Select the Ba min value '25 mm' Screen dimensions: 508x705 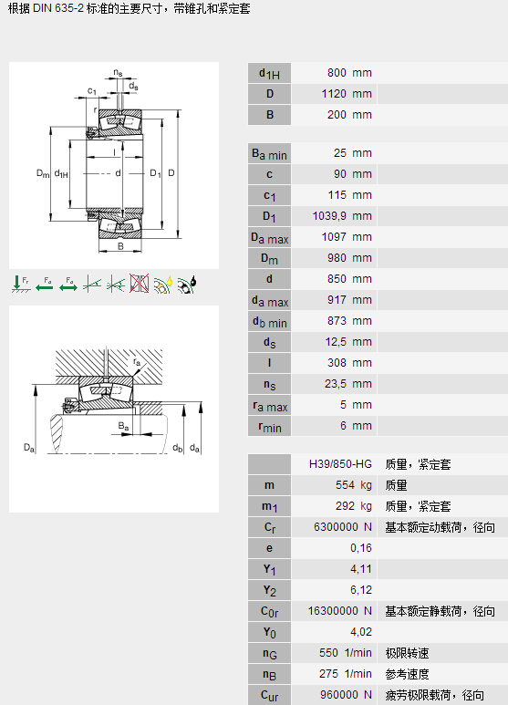(352, 153)
